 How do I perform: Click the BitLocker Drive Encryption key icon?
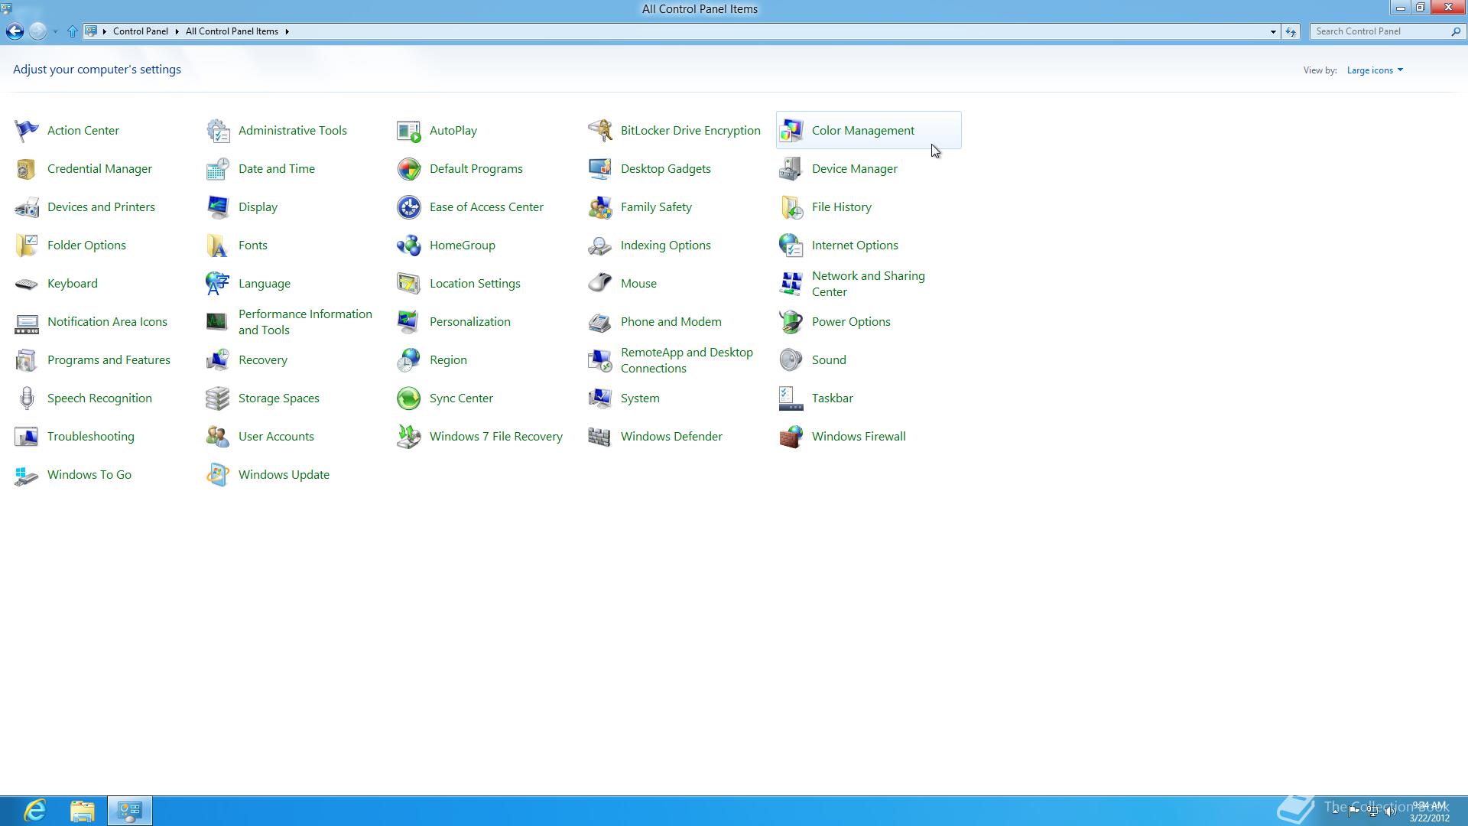pos(599,131)
